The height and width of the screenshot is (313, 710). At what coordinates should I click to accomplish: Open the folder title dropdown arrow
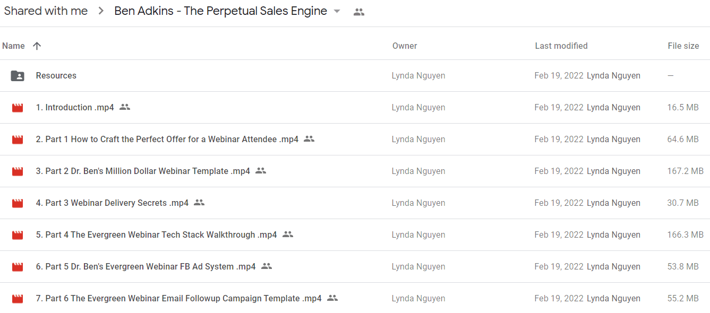337,12
